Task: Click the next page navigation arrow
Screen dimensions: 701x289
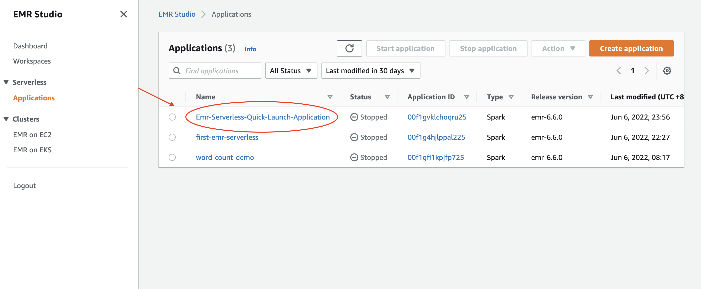Action: (x=646, y=71)
